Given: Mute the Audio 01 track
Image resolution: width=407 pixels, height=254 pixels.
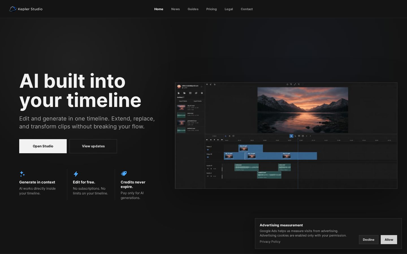Looking at the screenshot, I should click(208, 169).
